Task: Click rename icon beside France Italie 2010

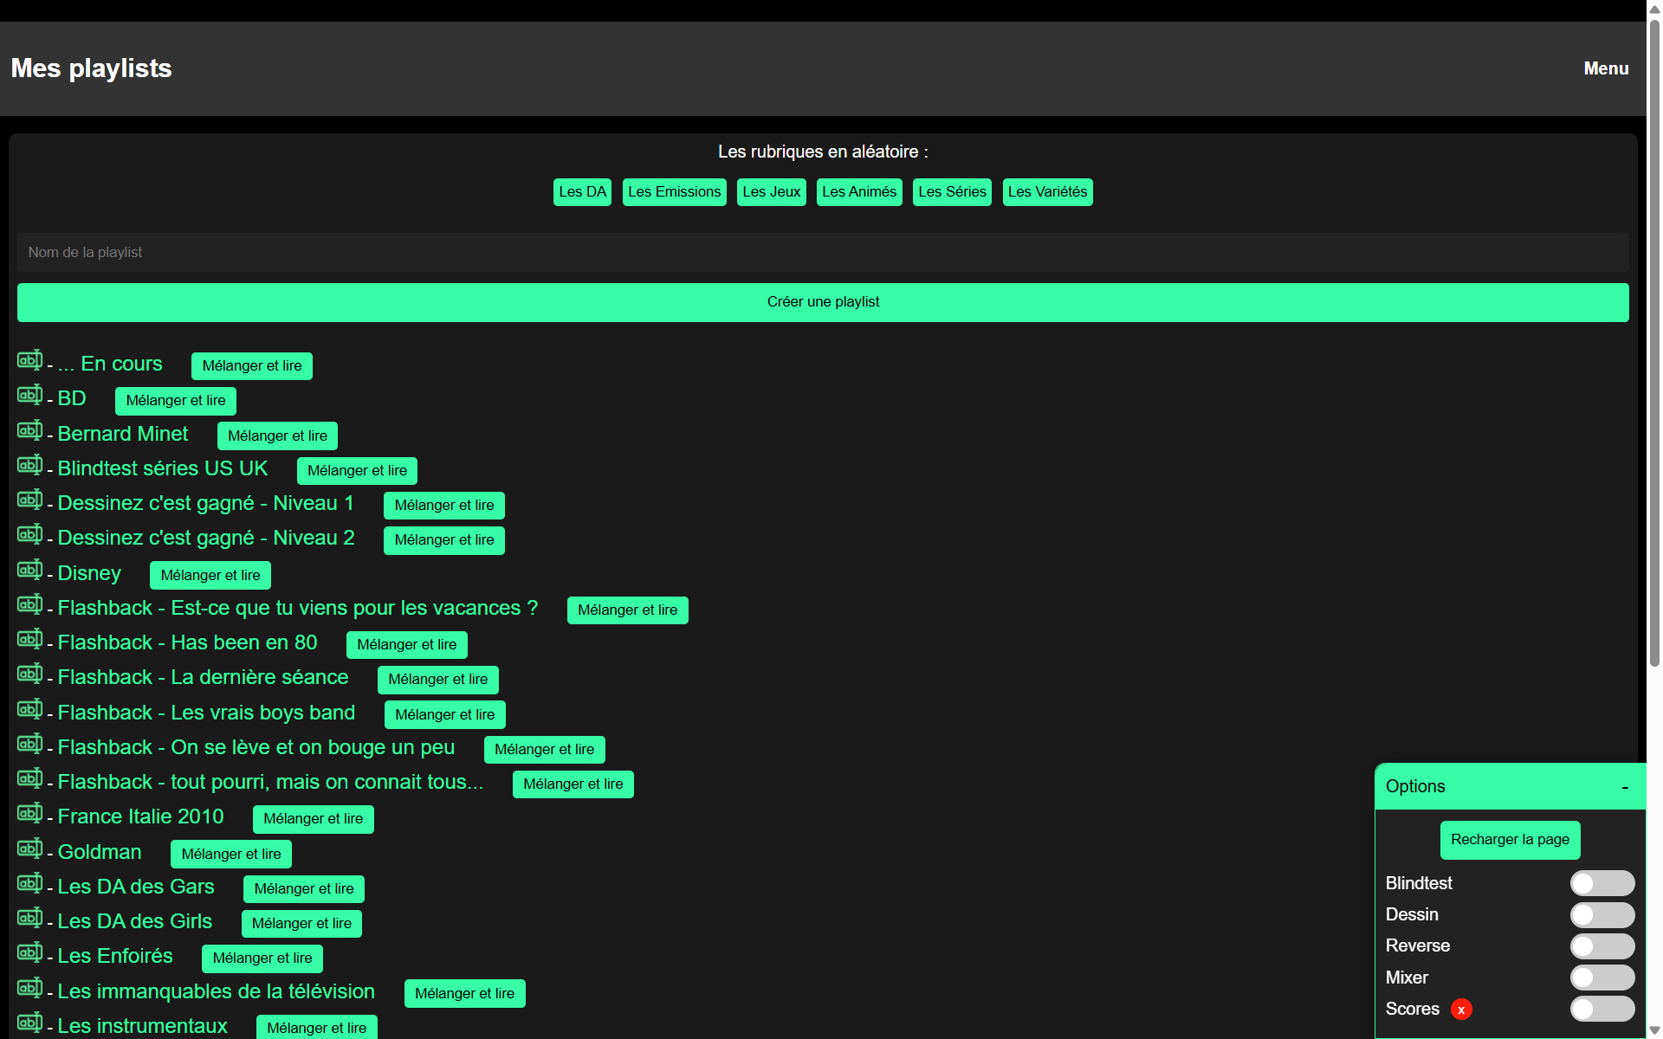Action: 29,813
